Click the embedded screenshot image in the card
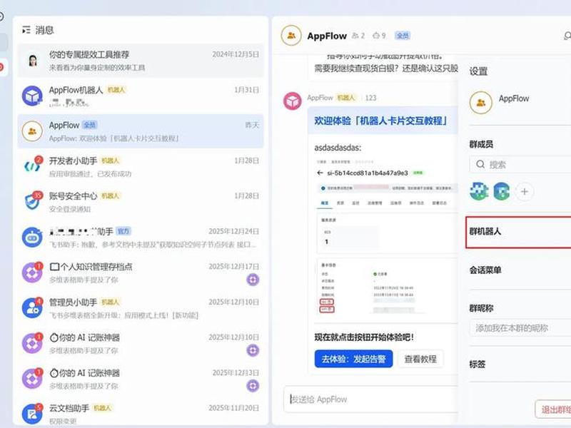571x428 pixels. click(x=387, y=236)
